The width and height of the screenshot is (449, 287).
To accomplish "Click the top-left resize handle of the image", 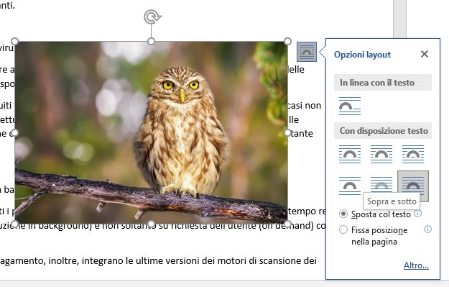I will point(14,41).
